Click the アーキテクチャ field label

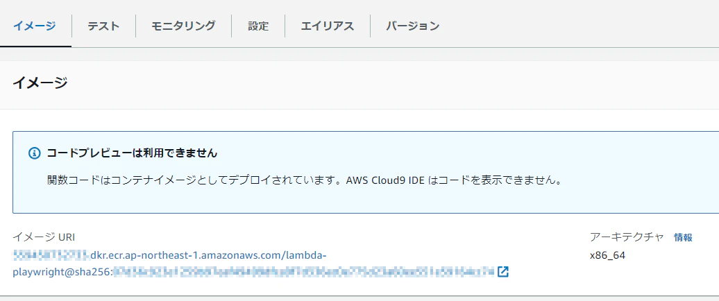627,237
